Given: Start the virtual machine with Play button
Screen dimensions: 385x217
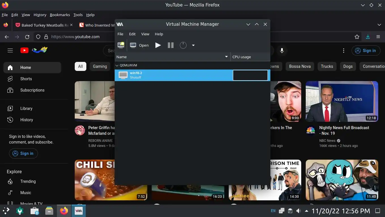Looking at the screenshot, I should tap(158, 45).
